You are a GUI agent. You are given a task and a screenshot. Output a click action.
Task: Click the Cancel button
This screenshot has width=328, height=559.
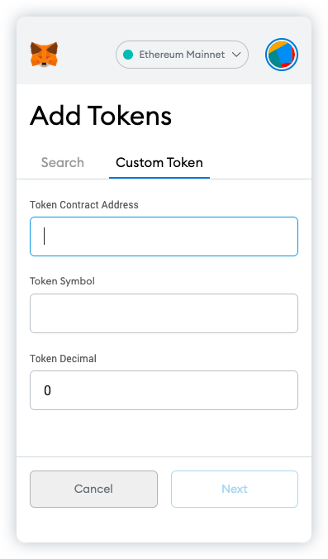click(x=93, y=489)
